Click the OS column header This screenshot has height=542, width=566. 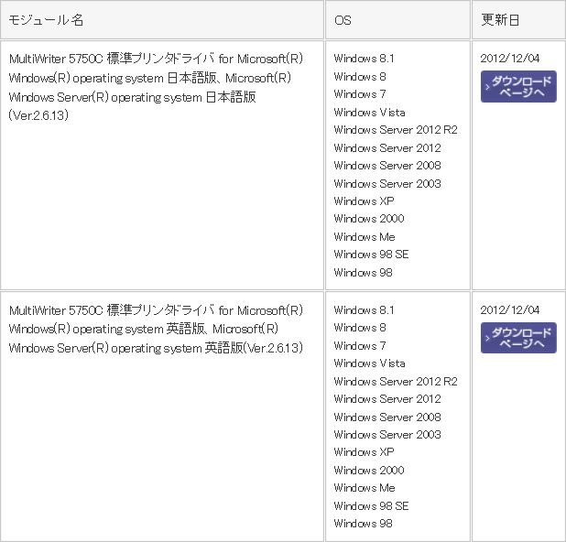click(x=397, y=20)
